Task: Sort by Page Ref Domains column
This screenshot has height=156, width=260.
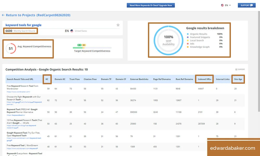Action: click(162, 79)
